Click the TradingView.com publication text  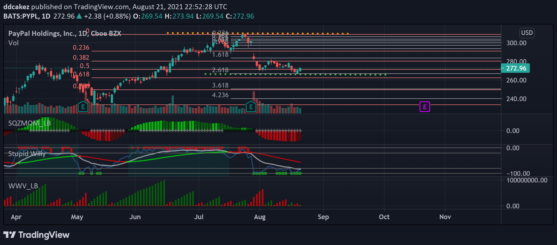tap(101, 7)
